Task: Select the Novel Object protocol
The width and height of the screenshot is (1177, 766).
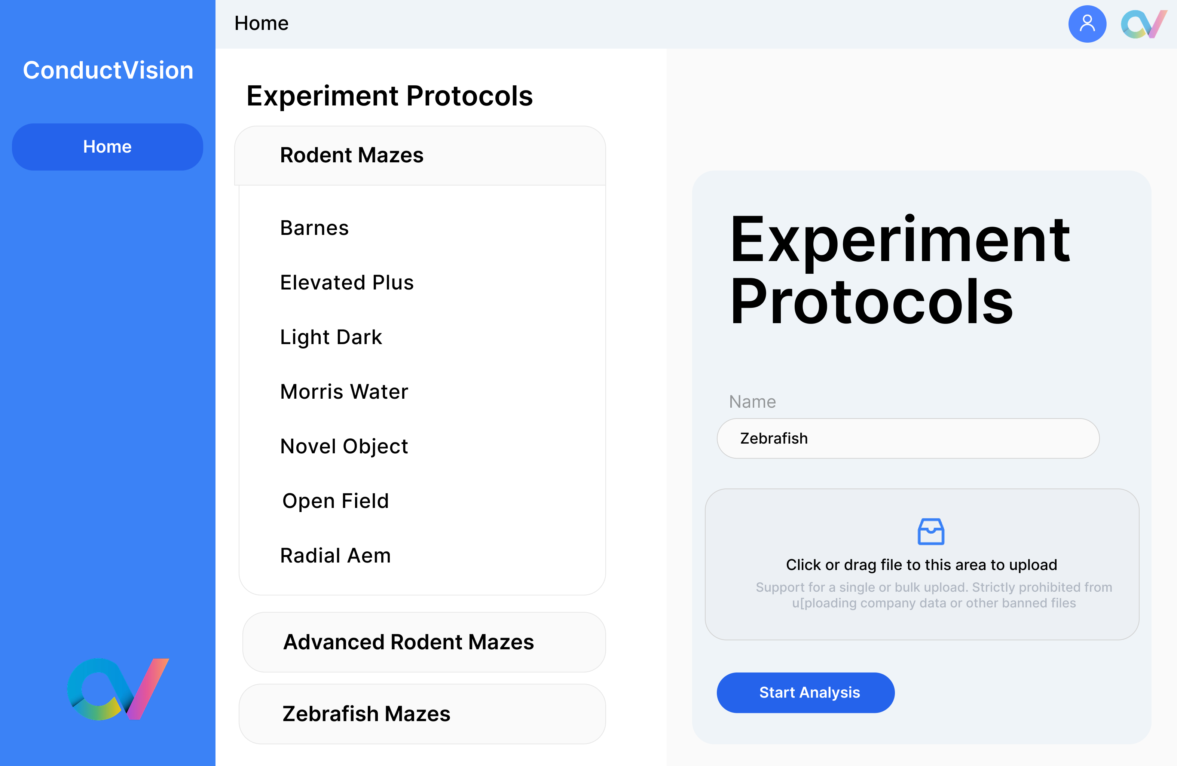Action: [x=344, y=447]
